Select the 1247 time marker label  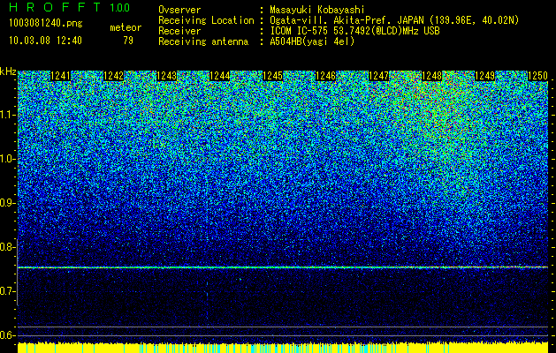click(379, 76)
